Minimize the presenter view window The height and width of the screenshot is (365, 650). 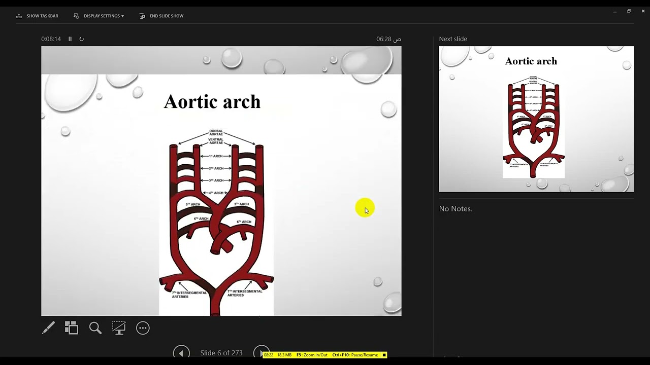pyautogui.click(x=614, y=11)
